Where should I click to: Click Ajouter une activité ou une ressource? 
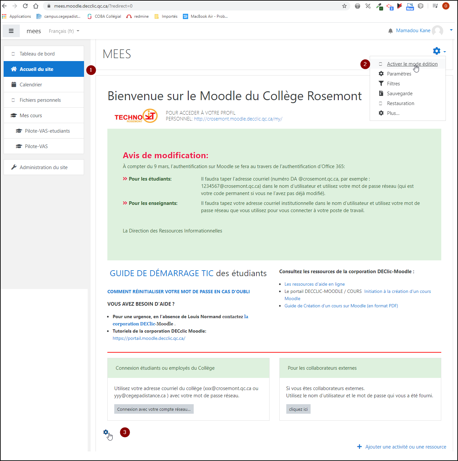(405, 447)
